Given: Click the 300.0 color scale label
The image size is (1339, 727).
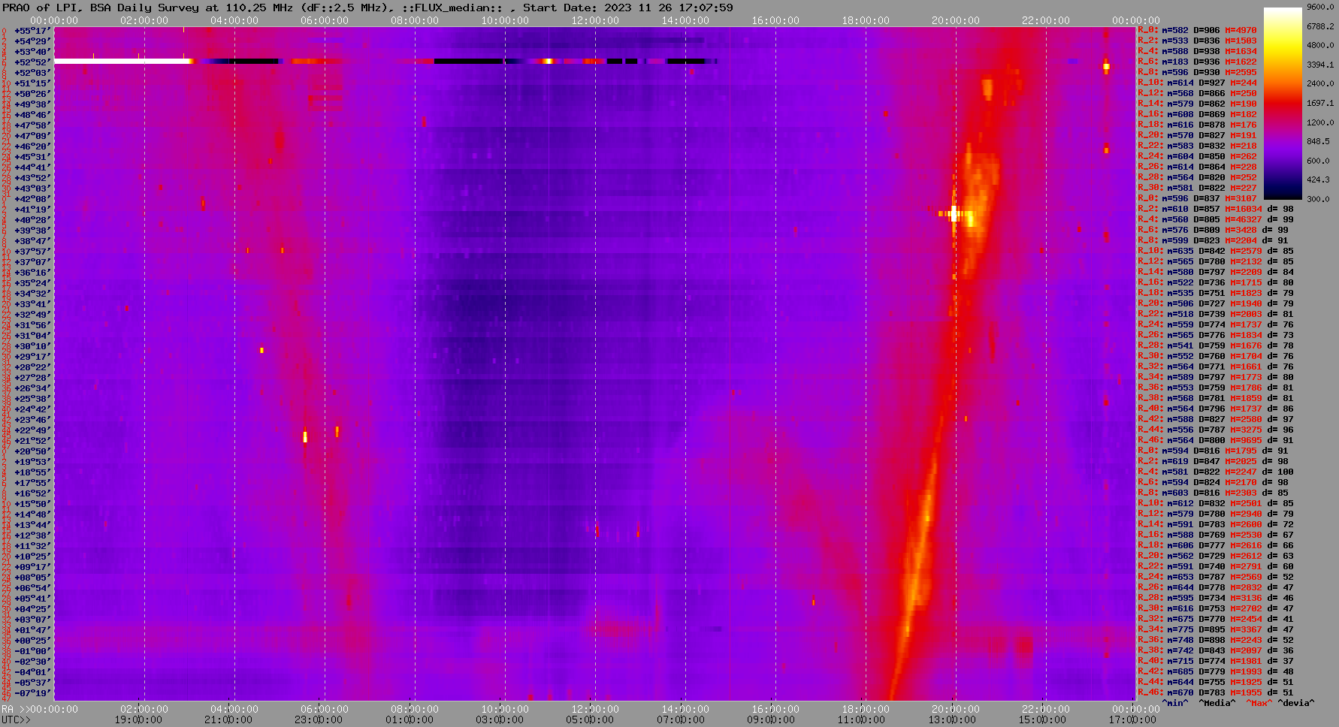Looking at the screenshot, I should 1317,199.
